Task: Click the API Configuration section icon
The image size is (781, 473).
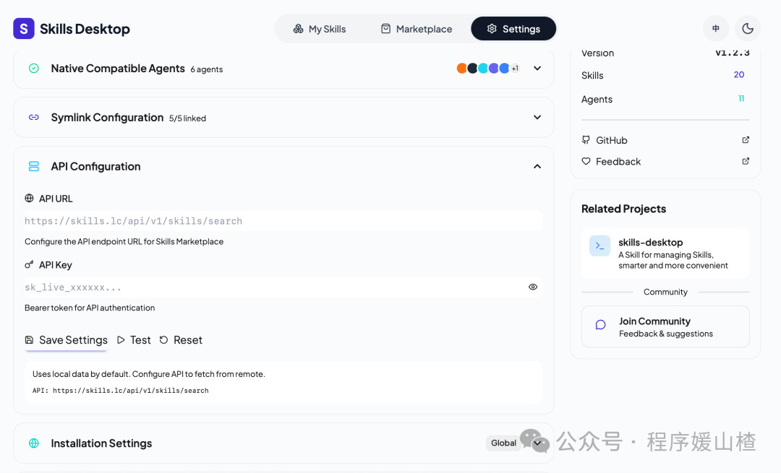Action: (33, 166)
